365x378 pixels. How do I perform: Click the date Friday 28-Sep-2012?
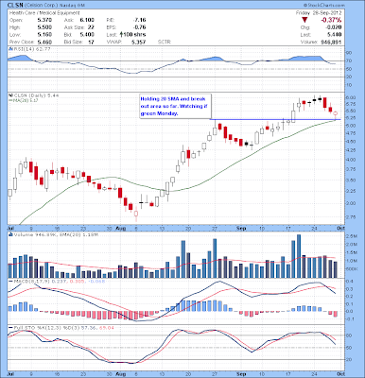319,13
